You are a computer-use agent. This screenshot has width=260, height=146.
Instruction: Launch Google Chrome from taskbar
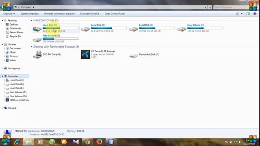click(x=87, y=142)
